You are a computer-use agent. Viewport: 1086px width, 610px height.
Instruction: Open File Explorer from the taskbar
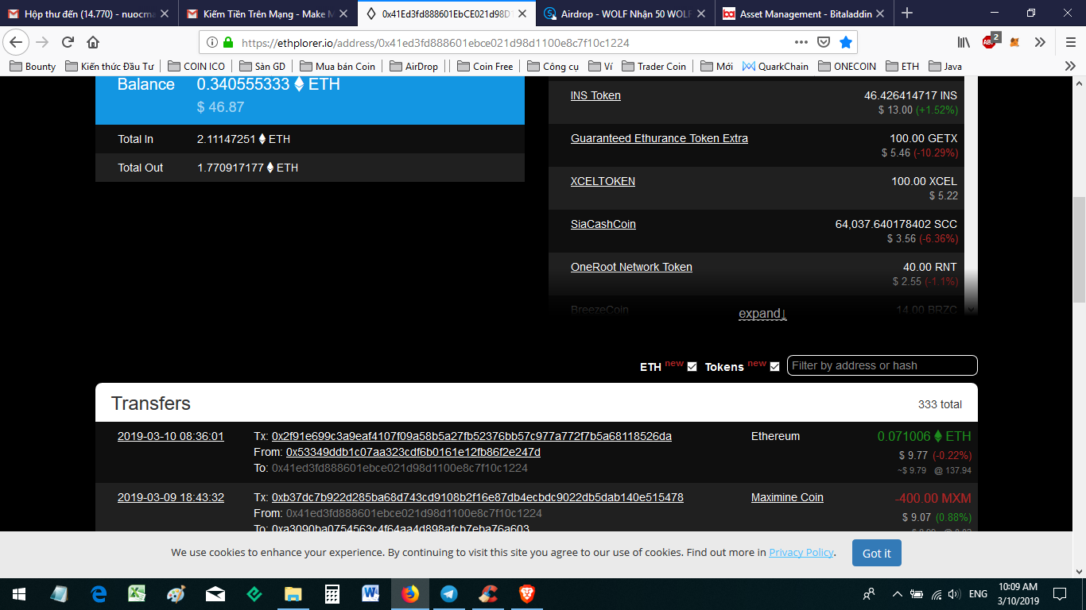click(293, 593)
